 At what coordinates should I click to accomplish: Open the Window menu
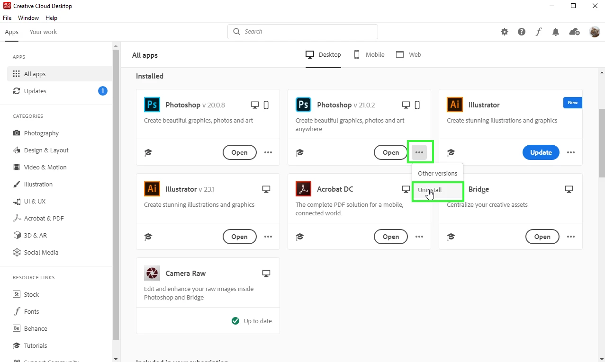pos(28,18)
